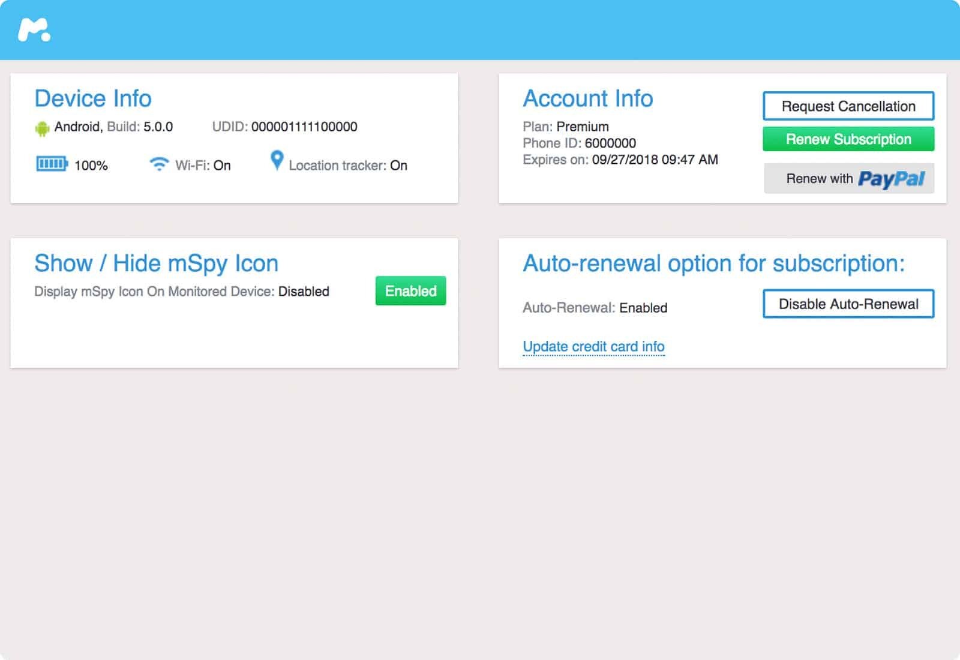
Task: Click the location tracker pin icon
Action: pos(276,162)
